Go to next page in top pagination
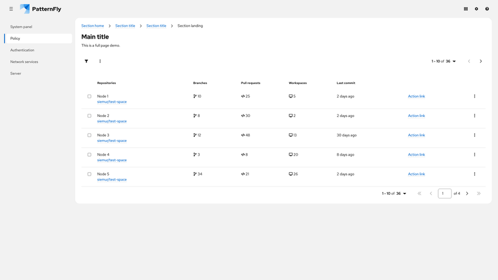Image resolution: width=498 pixels, height=280 pixels. [x=481, y=61]
